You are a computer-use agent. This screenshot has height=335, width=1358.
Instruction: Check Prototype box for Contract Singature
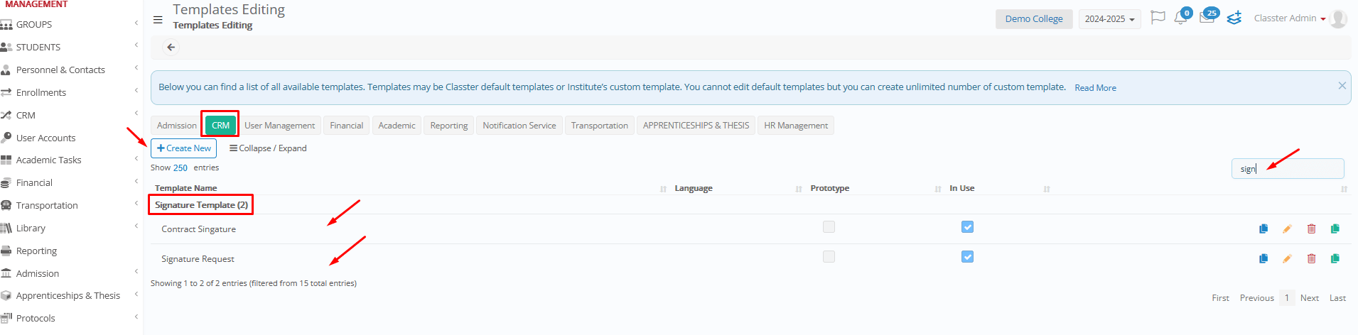[x=829, y=227]
